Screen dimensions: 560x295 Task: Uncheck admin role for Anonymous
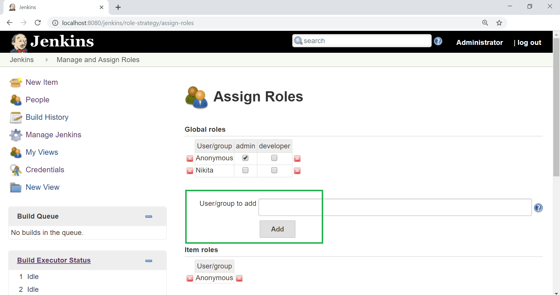(245, 158)
